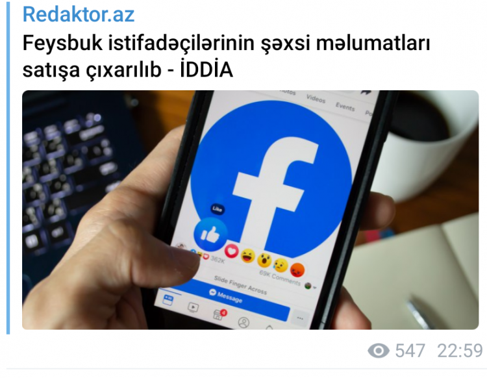Click the 69K Comments text
The height and width of the screenshot is (378, 487).
279,278
